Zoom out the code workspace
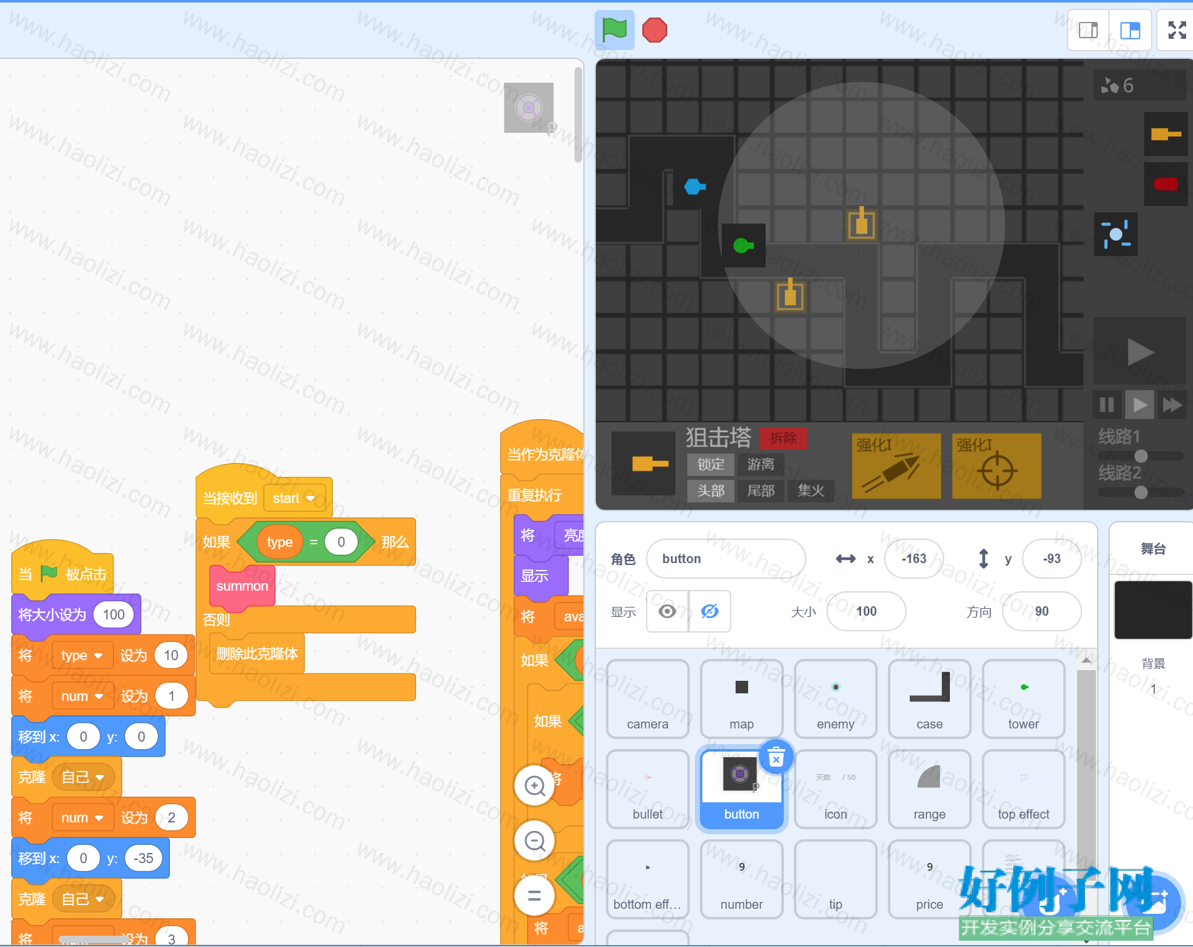This screenshot has width=1193, height=947. [534, 841]
